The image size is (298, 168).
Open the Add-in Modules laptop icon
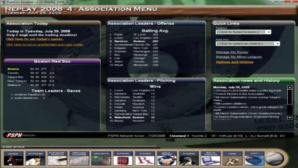[x=211, y=158]
